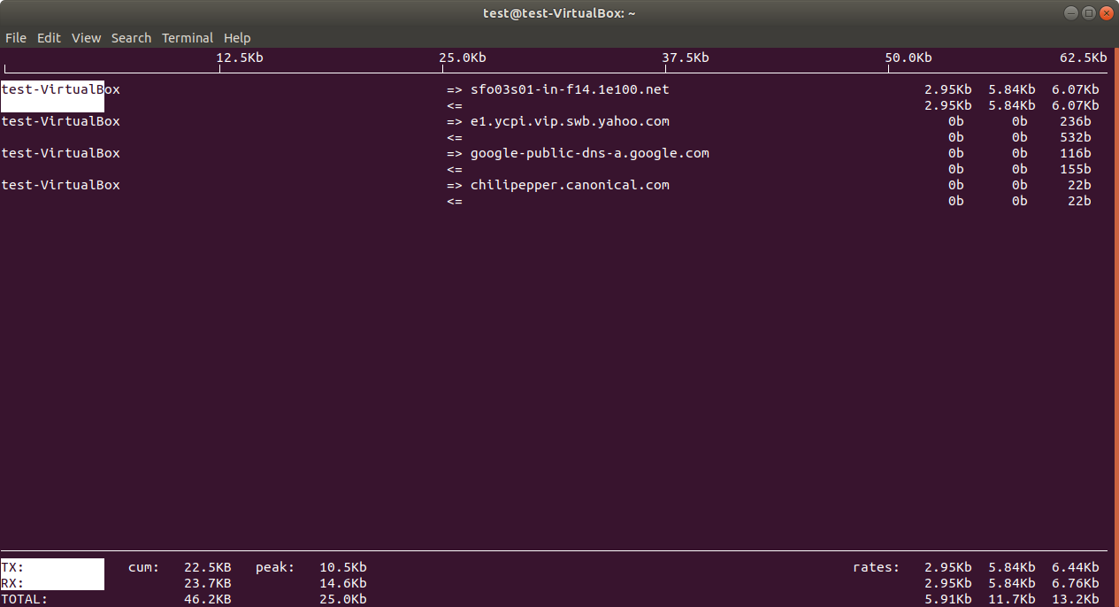The height and width of the screenshot is (607, 1119).
Task: Click the rates: label
Action: 877,567
